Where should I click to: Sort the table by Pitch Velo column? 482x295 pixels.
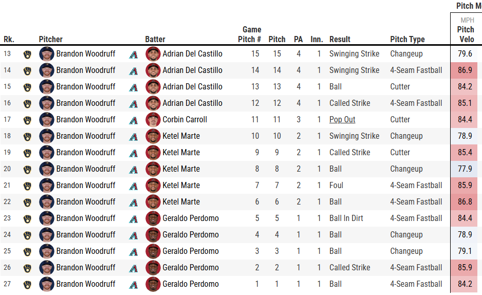pos(466,34)
